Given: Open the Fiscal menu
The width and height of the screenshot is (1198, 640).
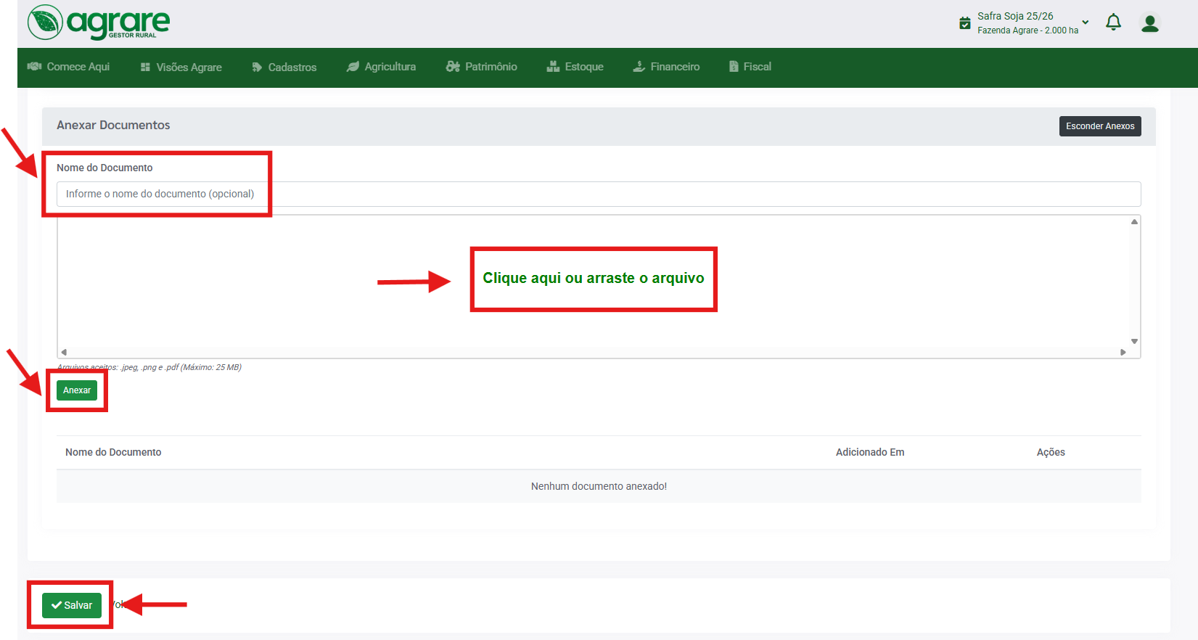Looking at the screenshot, I should click(750, 67).
